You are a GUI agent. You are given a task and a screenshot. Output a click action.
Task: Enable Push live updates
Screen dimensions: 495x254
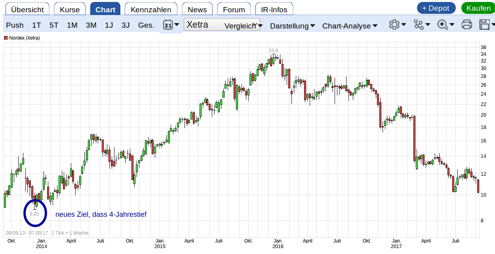click(15, 25)
